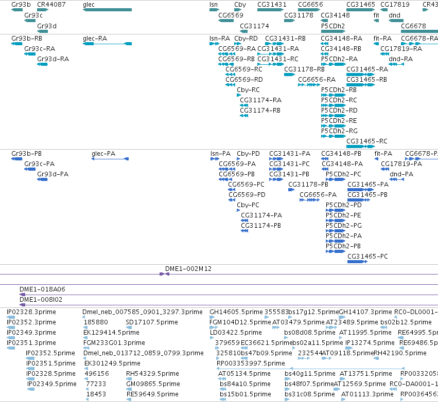Click the "CG6569-RC" transcript name
Screen dimensions: 438x402
click(244, 69)
